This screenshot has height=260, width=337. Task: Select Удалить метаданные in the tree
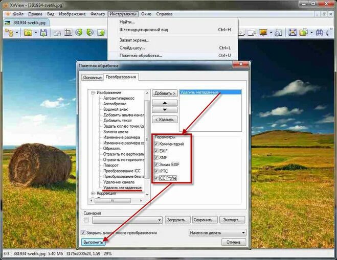122,187
